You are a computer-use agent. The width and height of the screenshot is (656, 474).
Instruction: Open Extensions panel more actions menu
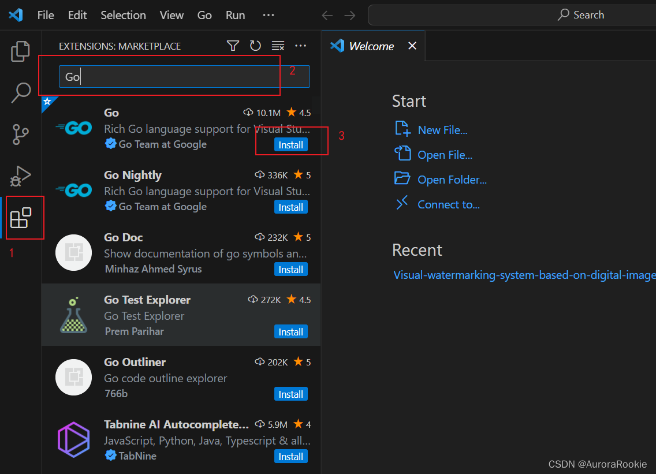click(x=300, y=46)
